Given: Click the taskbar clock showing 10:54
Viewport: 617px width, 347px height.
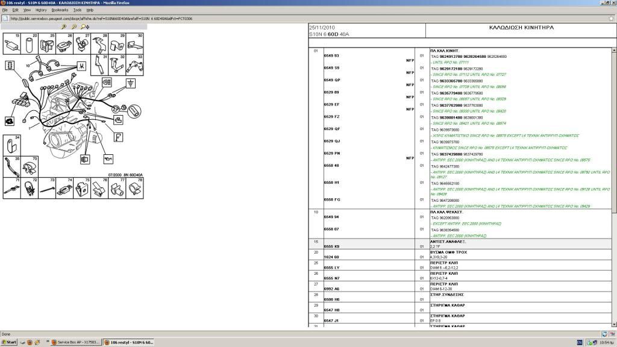Looking at the screenshot, I should point(606,343).
